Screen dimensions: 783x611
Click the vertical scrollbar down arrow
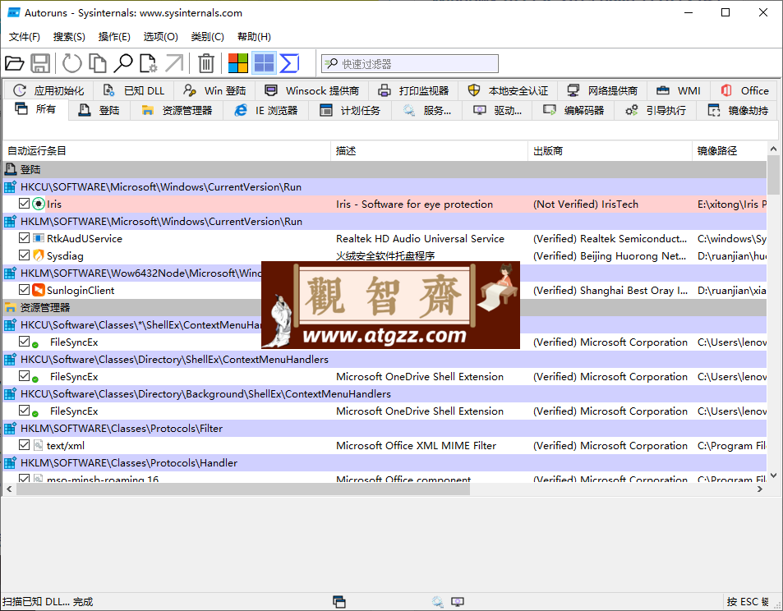(x=773, y=475)
